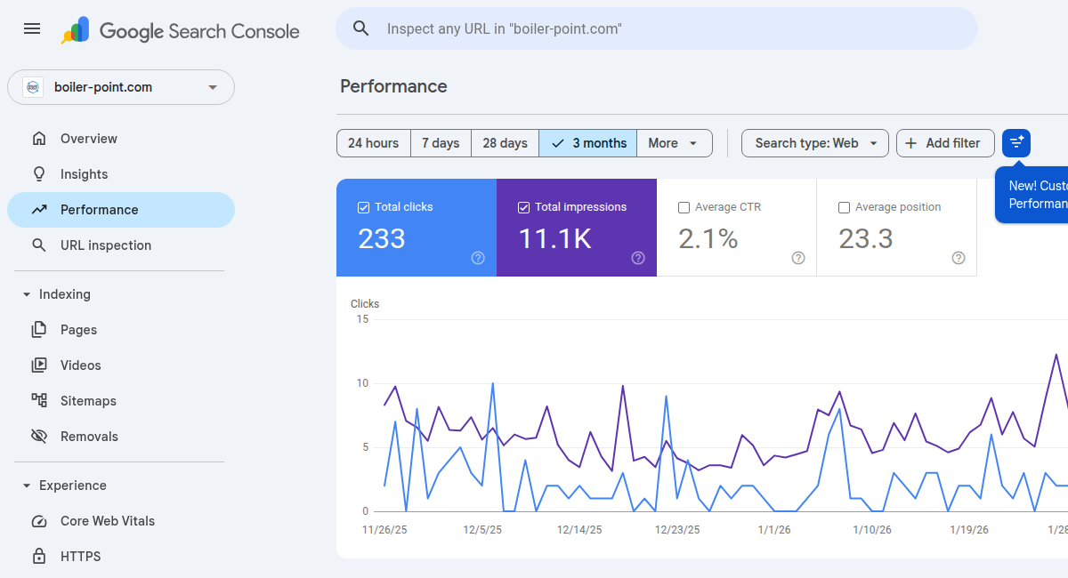Collapse the Indexing section

click(x=26, y=294)
